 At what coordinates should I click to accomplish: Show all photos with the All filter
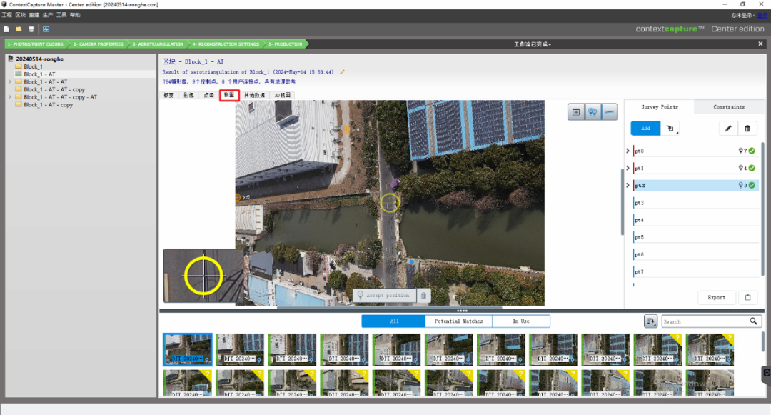(x=394, y=321)
